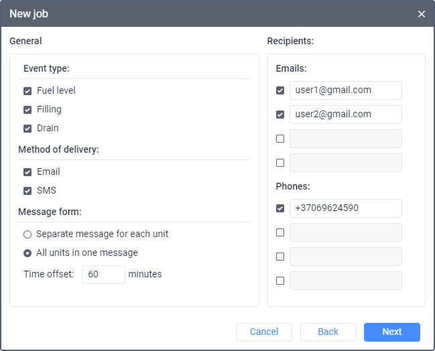The height and width of the screenshot is (351, 435).
Task: Click the +37069624590 phone number field
Action: pos(346,208)
